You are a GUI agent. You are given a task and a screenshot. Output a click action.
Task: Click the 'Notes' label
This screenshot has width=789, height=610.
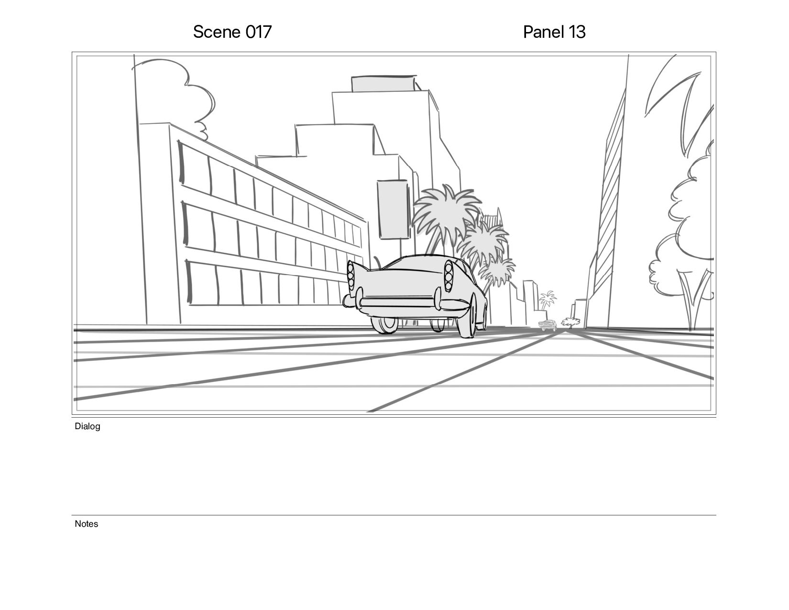click(87, 524)
